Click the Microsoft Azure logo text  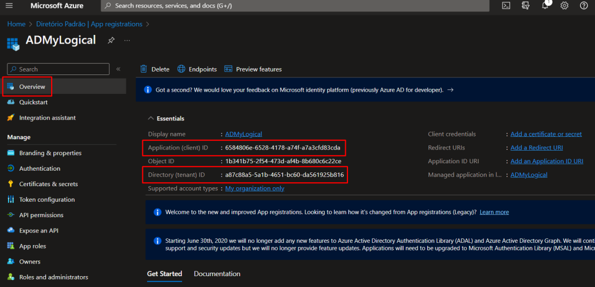(57, 6)
